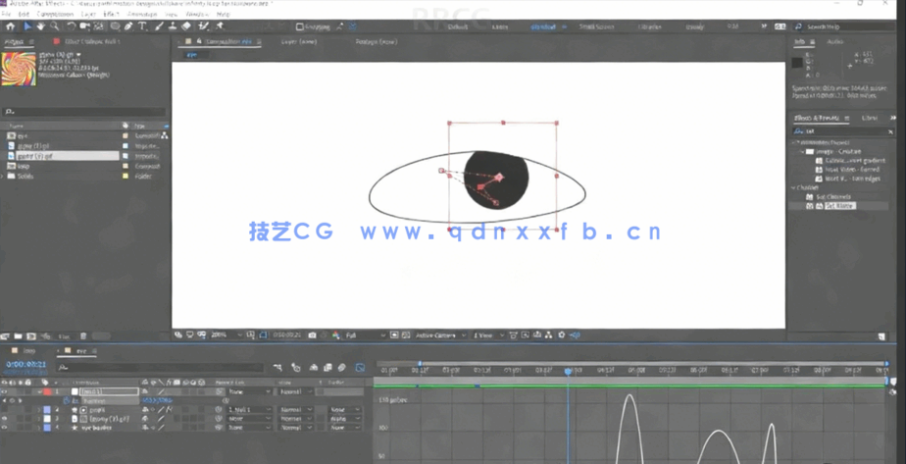Collapse the Image - Creative presets folder
This screenshot has width=906, height=464.
coord(802,151)
